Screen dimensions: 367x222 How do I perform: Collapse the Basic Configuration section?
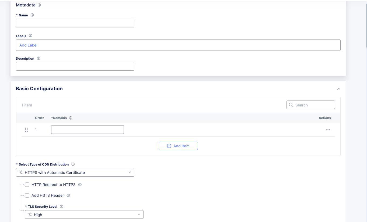[x=339, y=89]
